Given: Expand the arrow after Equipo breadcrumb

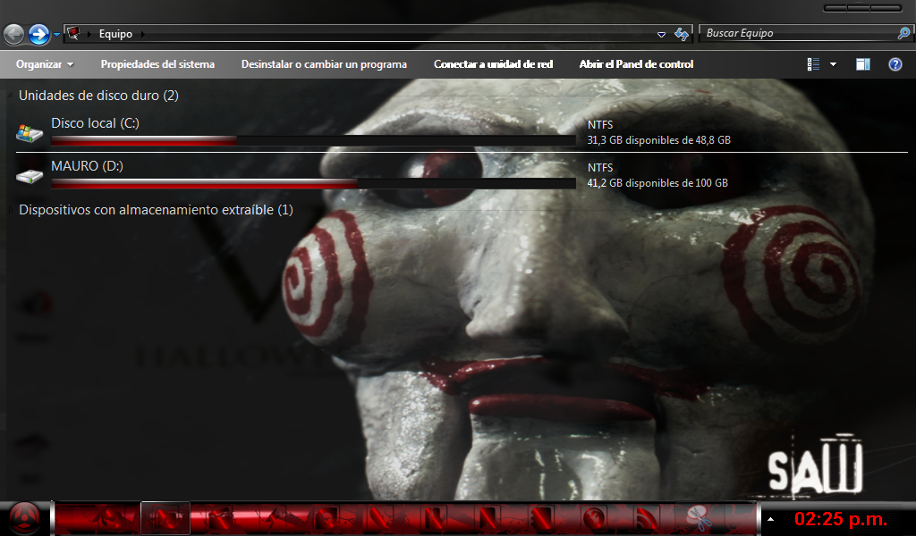Looking at the screenshot, I should click(142, 34).
